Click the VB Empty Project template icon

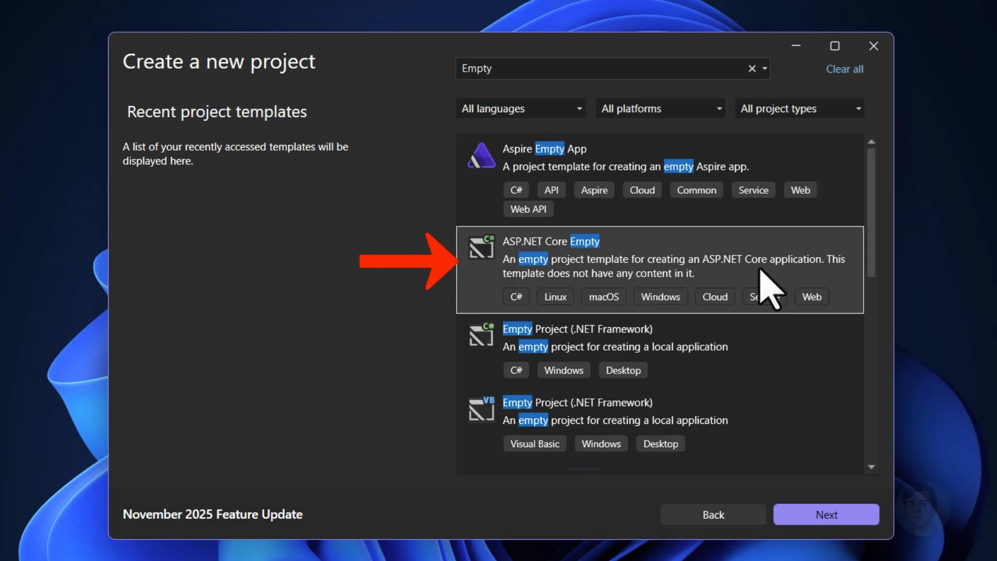point(481,409)
